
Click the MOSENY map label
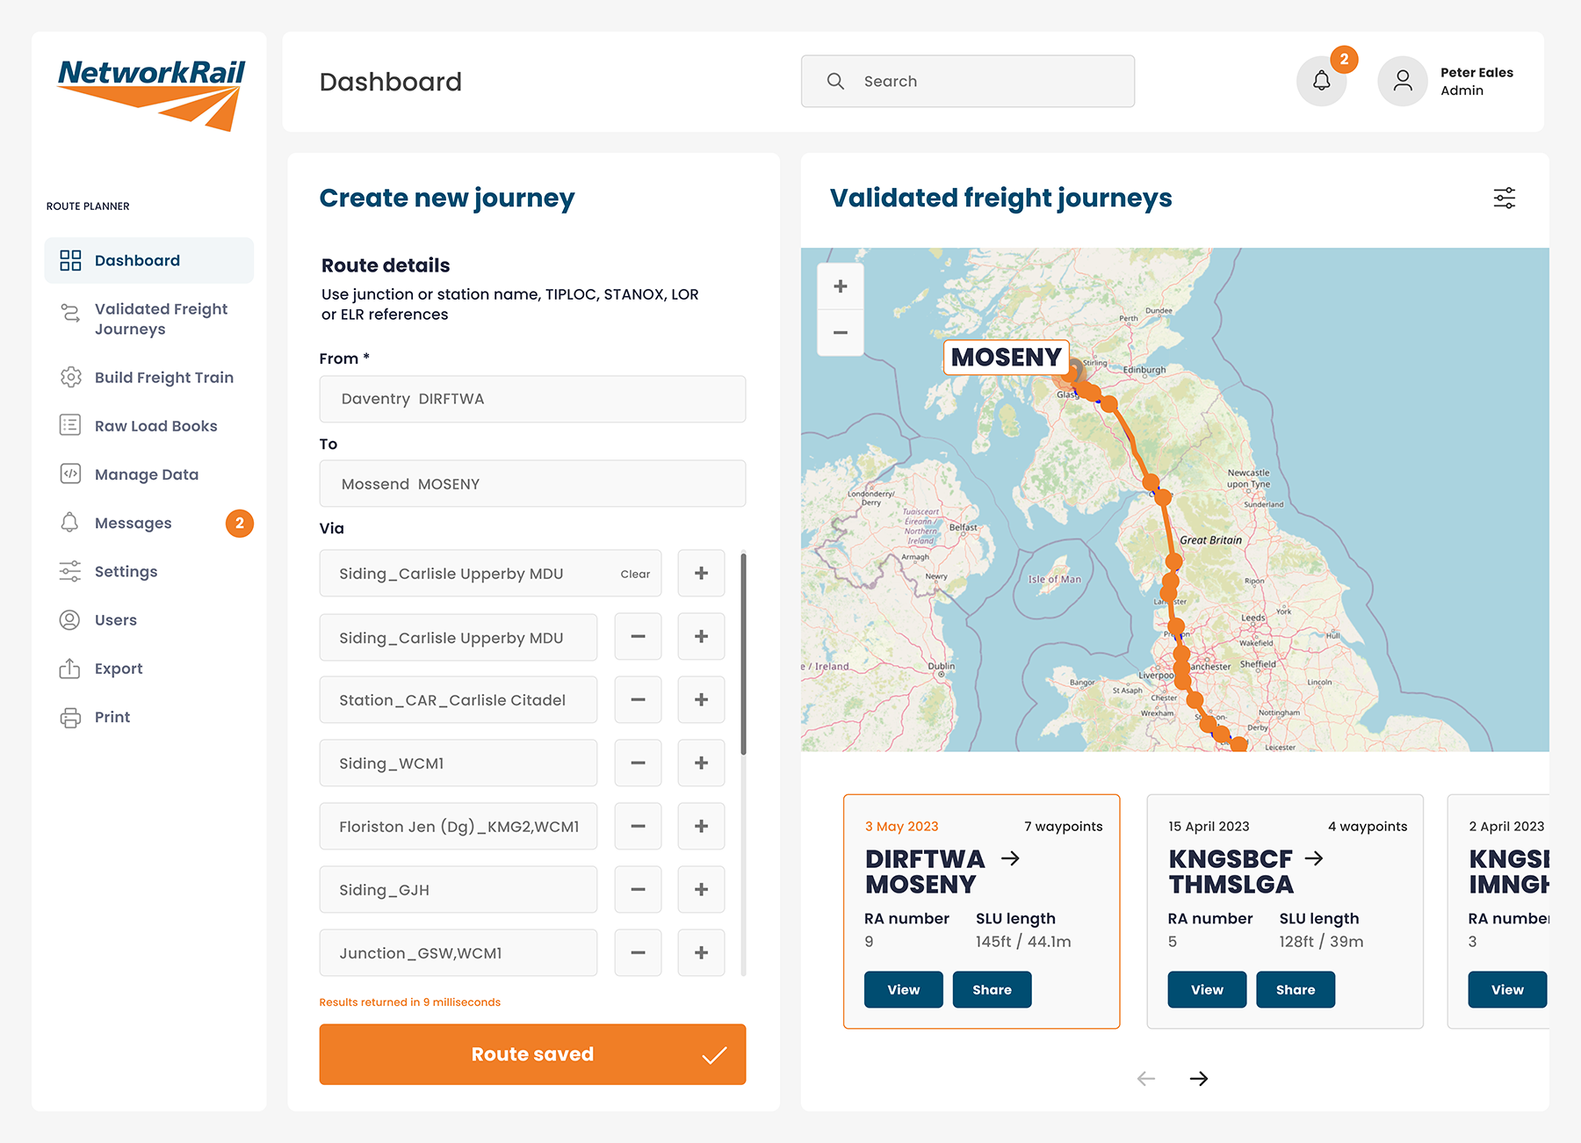pyautogui.click(x=1007, y=358)
